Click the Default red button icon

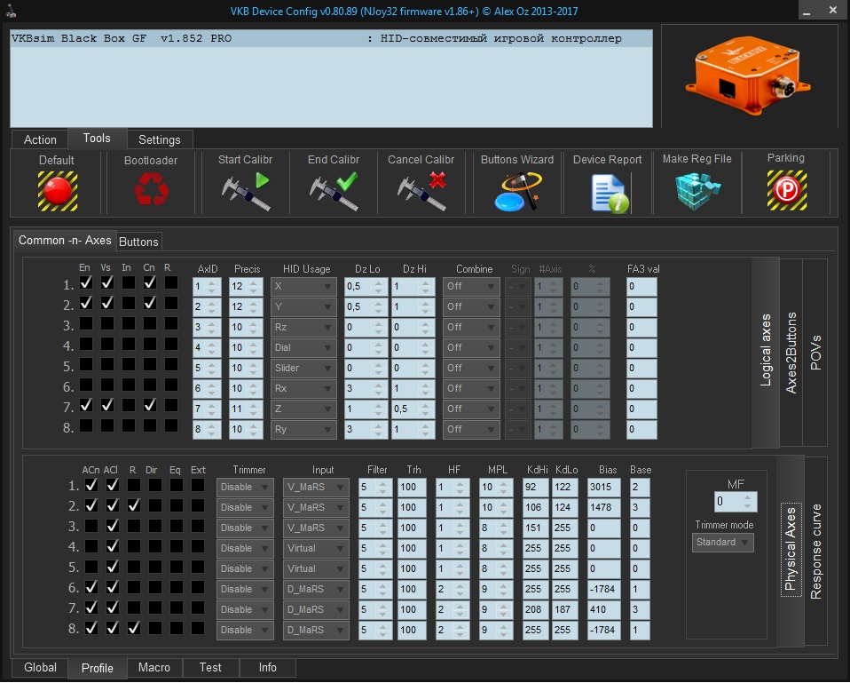[58, 191]
